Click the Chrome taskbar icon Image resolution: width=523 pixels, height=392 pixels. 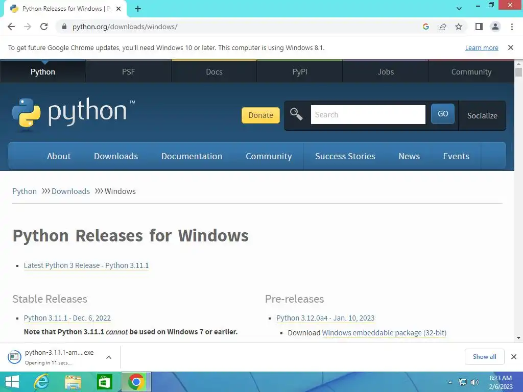[x=136, y=382]
